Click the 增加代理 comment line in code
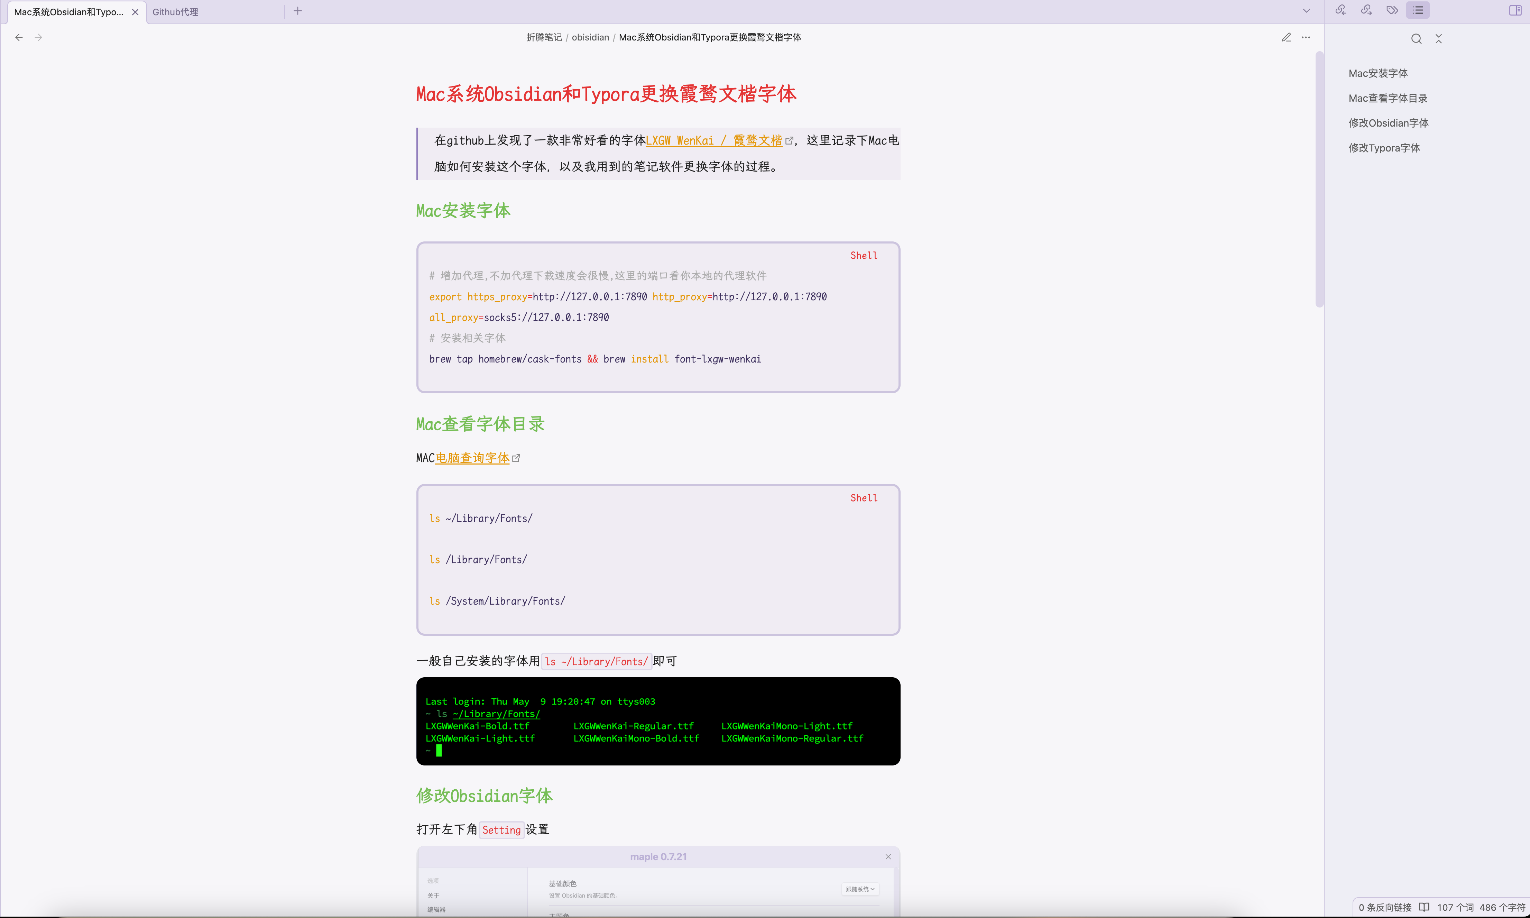 click(x=597, y=276)
